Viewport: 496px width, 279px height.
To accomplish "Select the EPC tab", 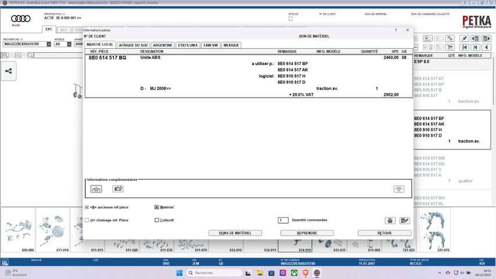I will pyautogui.click(x=49, y=30).
